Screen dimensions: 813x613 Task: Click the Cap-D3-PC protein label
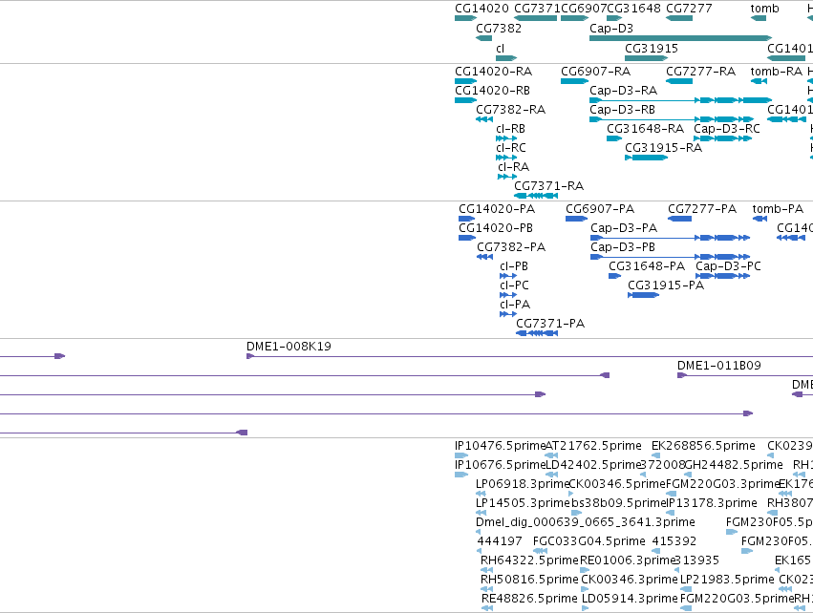click(x=728, y=266)
